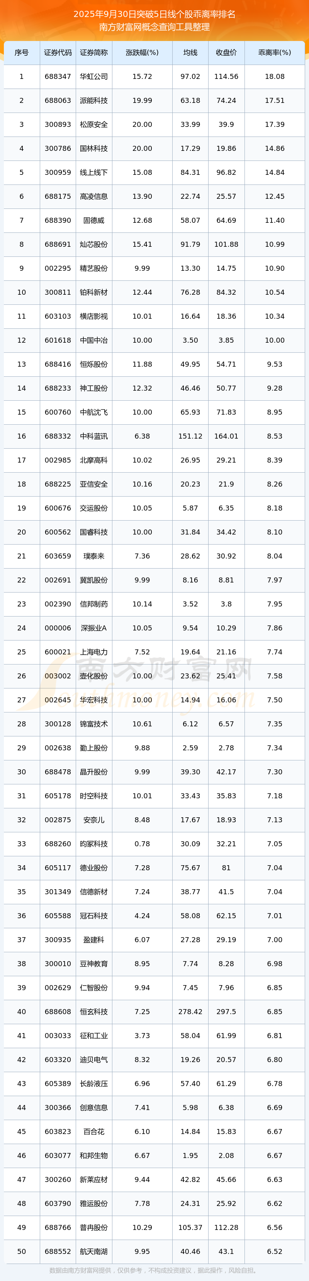Click stock code 300893
309x1281 pixels.
point(58,124)
